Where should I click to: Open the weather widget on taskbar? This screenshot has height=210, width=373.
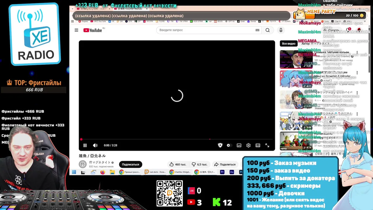pos(93,172)
